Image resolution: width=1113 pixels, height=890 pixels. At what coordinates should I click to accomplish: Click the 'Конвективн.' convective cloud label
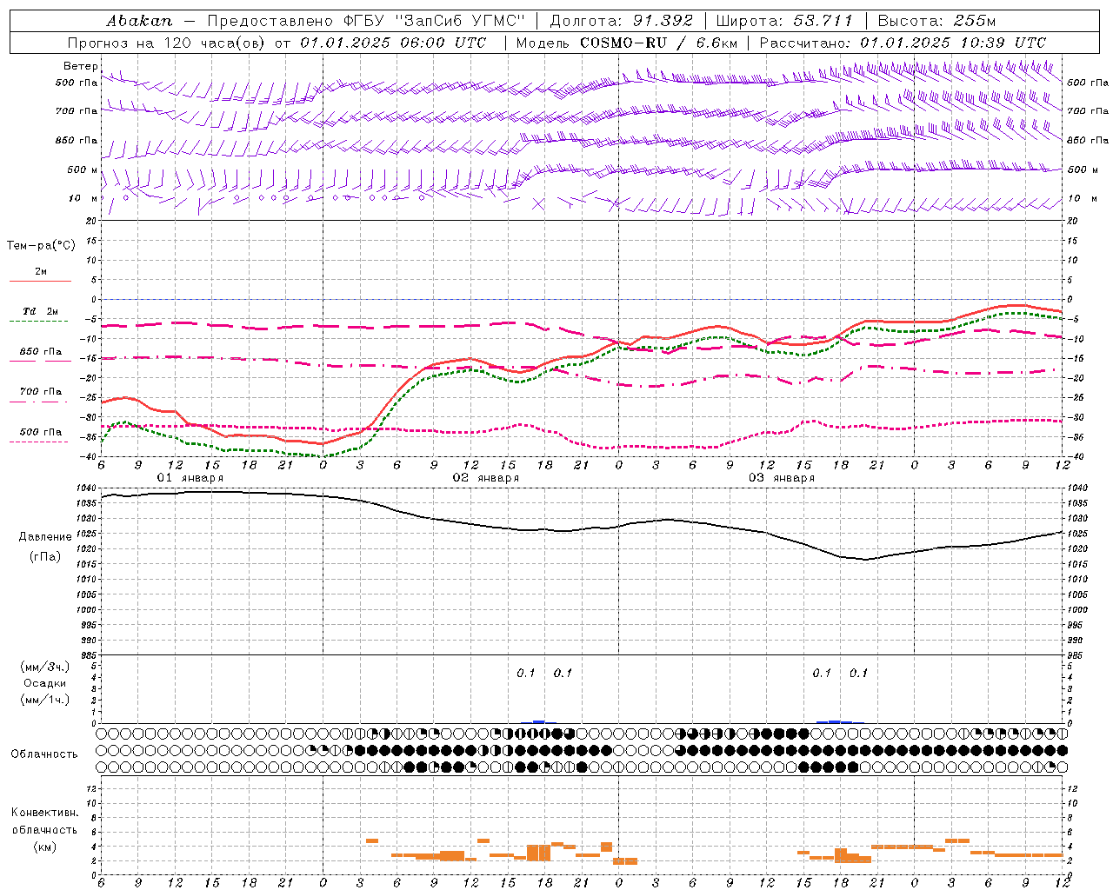(45, 813)
